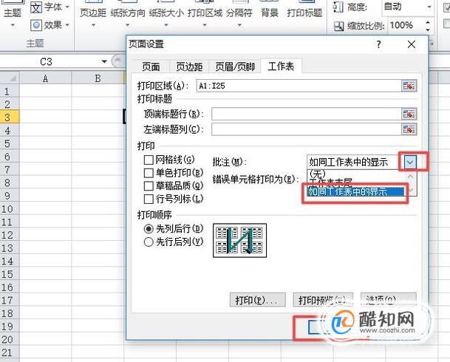450x362 pixels.
Task: Click the 打印预览 button
Action: pyautogui.click(x=323, y=300)
